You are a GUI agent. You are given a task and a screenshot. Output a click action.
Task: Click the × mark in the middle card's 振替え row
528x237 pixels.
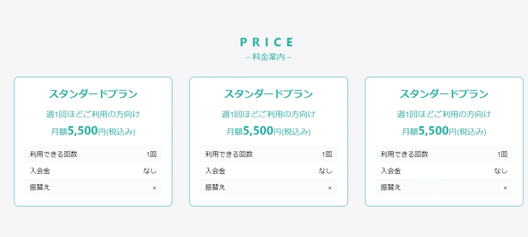tap(330, 188)
